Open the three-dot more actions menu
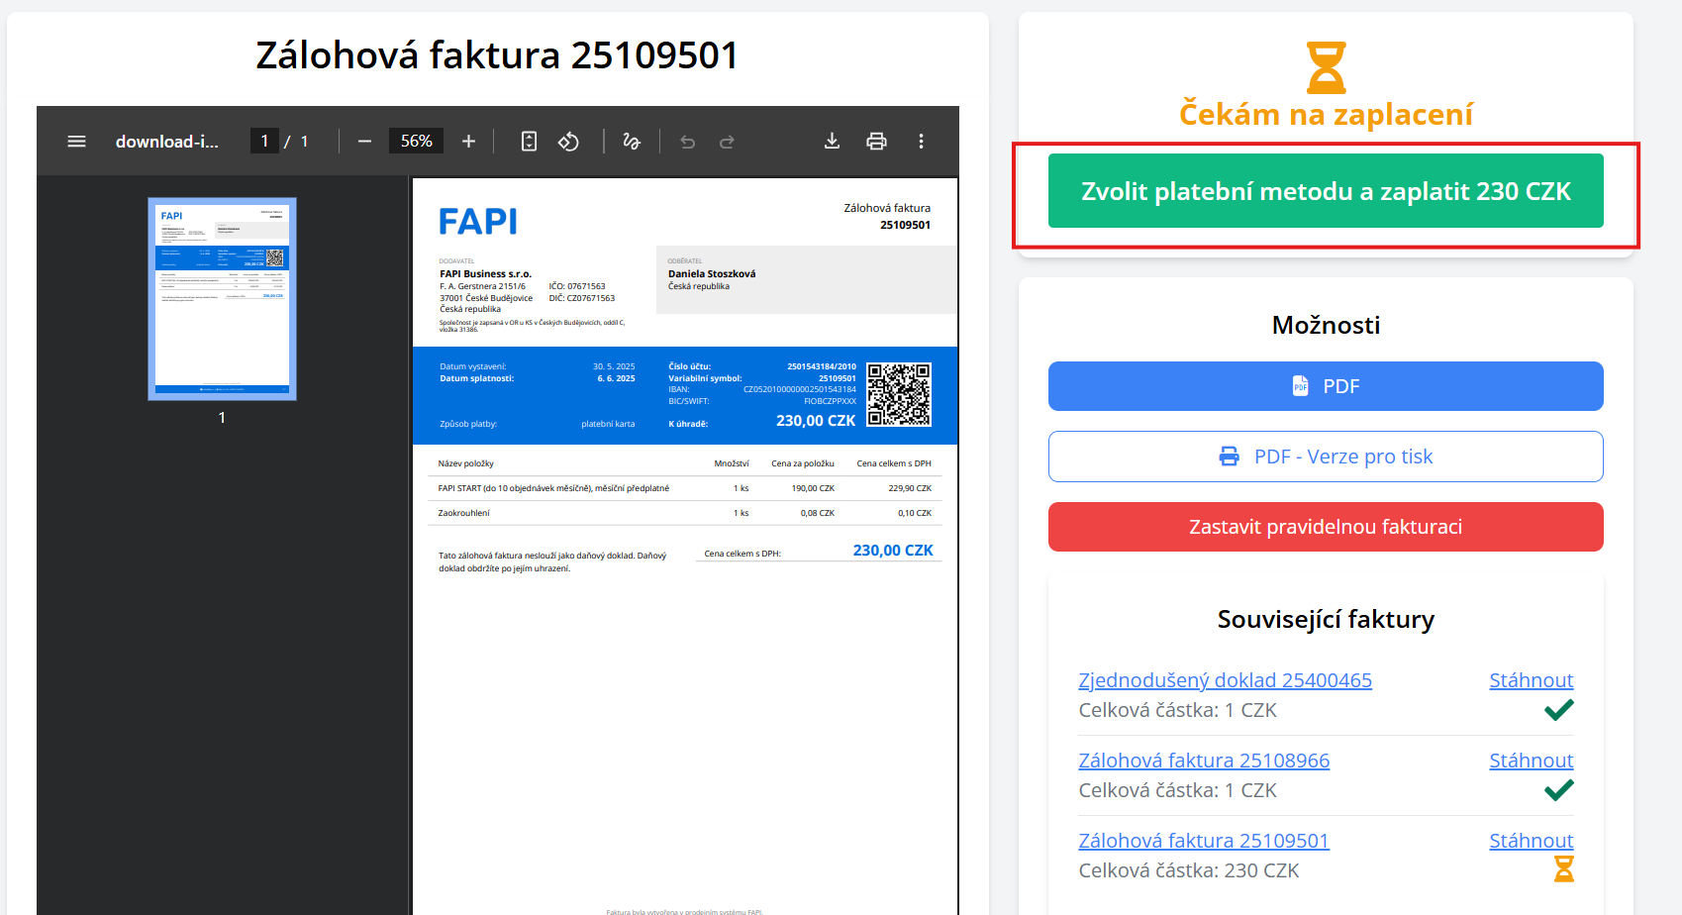Viewport: 1682px width, 915px height. pyautogui.click(x=921, y=142)
